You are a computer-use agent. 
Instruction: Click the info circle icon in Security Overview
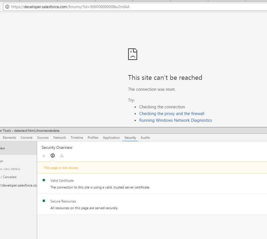pyautogui.click(x=53, y=156)
